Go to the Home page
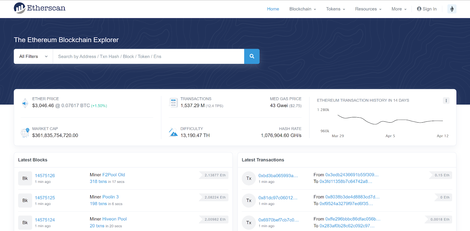470x231 pixels. [273, 9]
